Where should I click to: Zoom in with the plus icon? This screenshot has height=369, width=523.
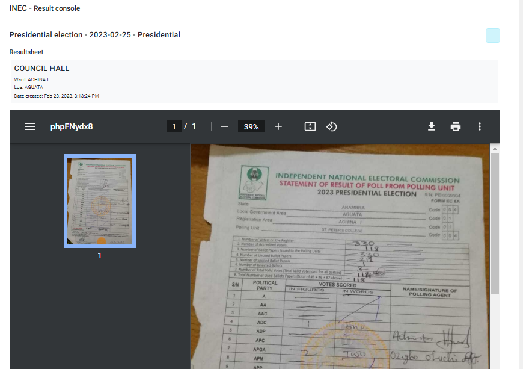point(278,126)
